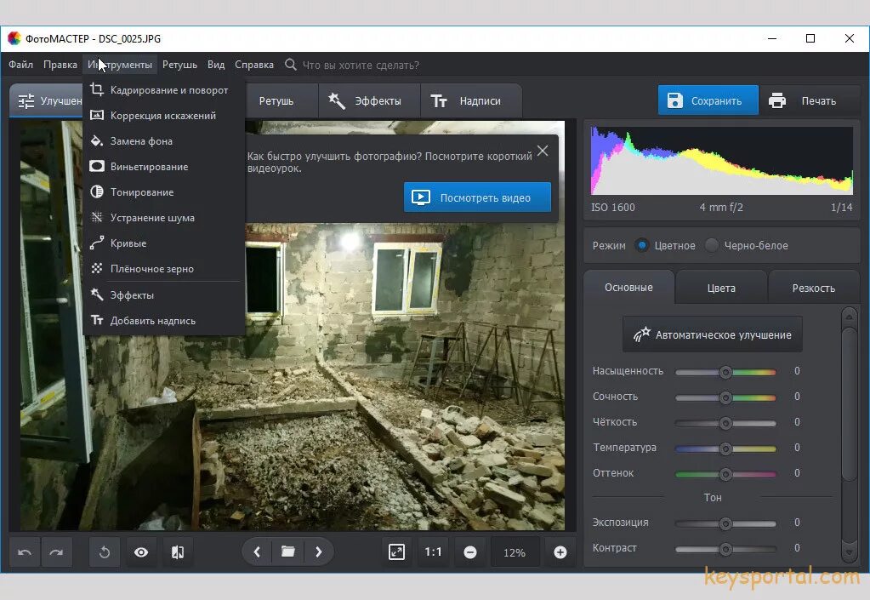
Task: Select Плёночное зерно menu item
Action: click(x=163, y=269)
